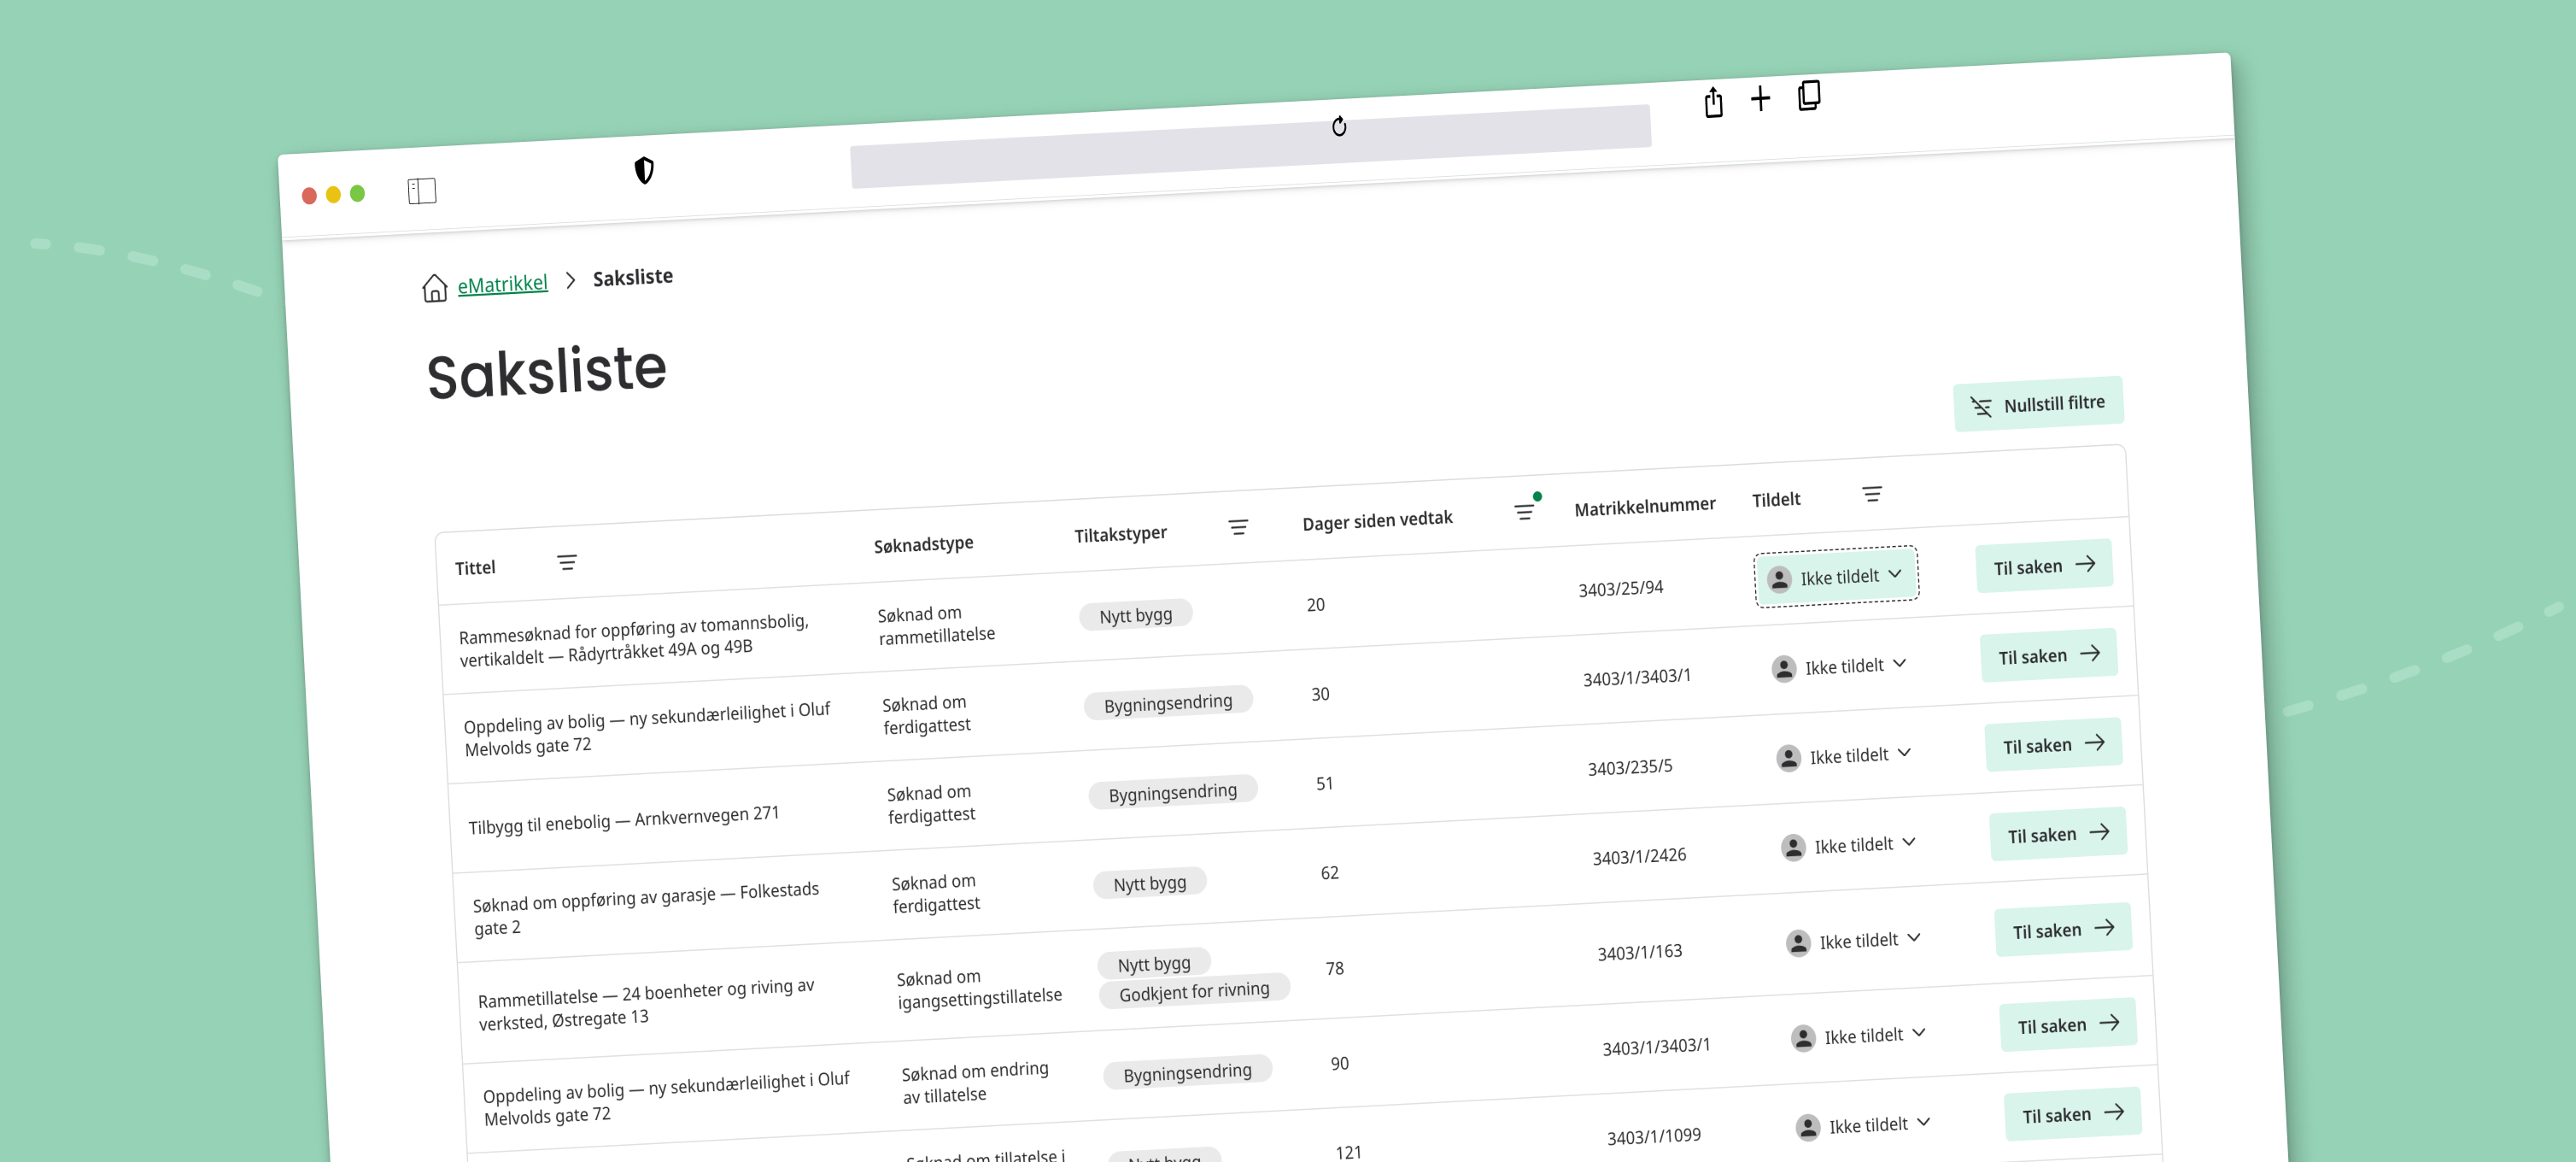Click the garasje Folkestads gate 2 title

(646, 908)
